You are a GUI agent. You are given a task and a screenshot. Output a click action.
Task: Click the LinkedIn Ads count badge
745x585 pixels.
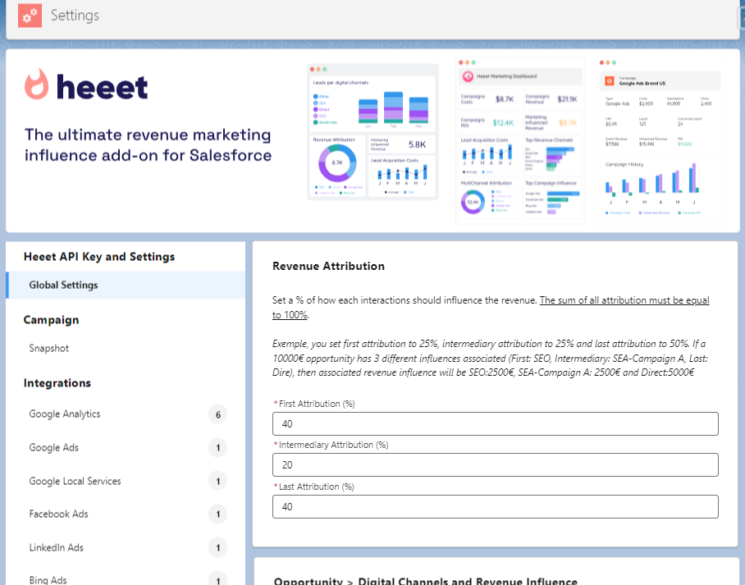(x=218, y=547)
